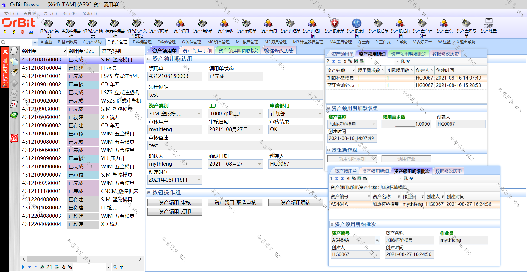Open the 创建时间 2021年08月16日 date dropdown
This screenshot has width=527, height=272.
(x=199, y=180)
